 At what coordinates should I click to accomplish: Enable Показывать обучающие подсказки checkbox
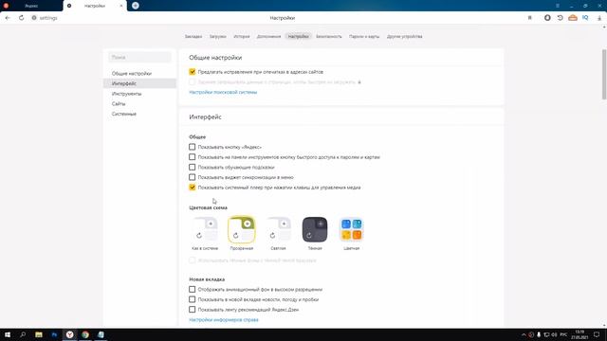(x=192, y=167)
